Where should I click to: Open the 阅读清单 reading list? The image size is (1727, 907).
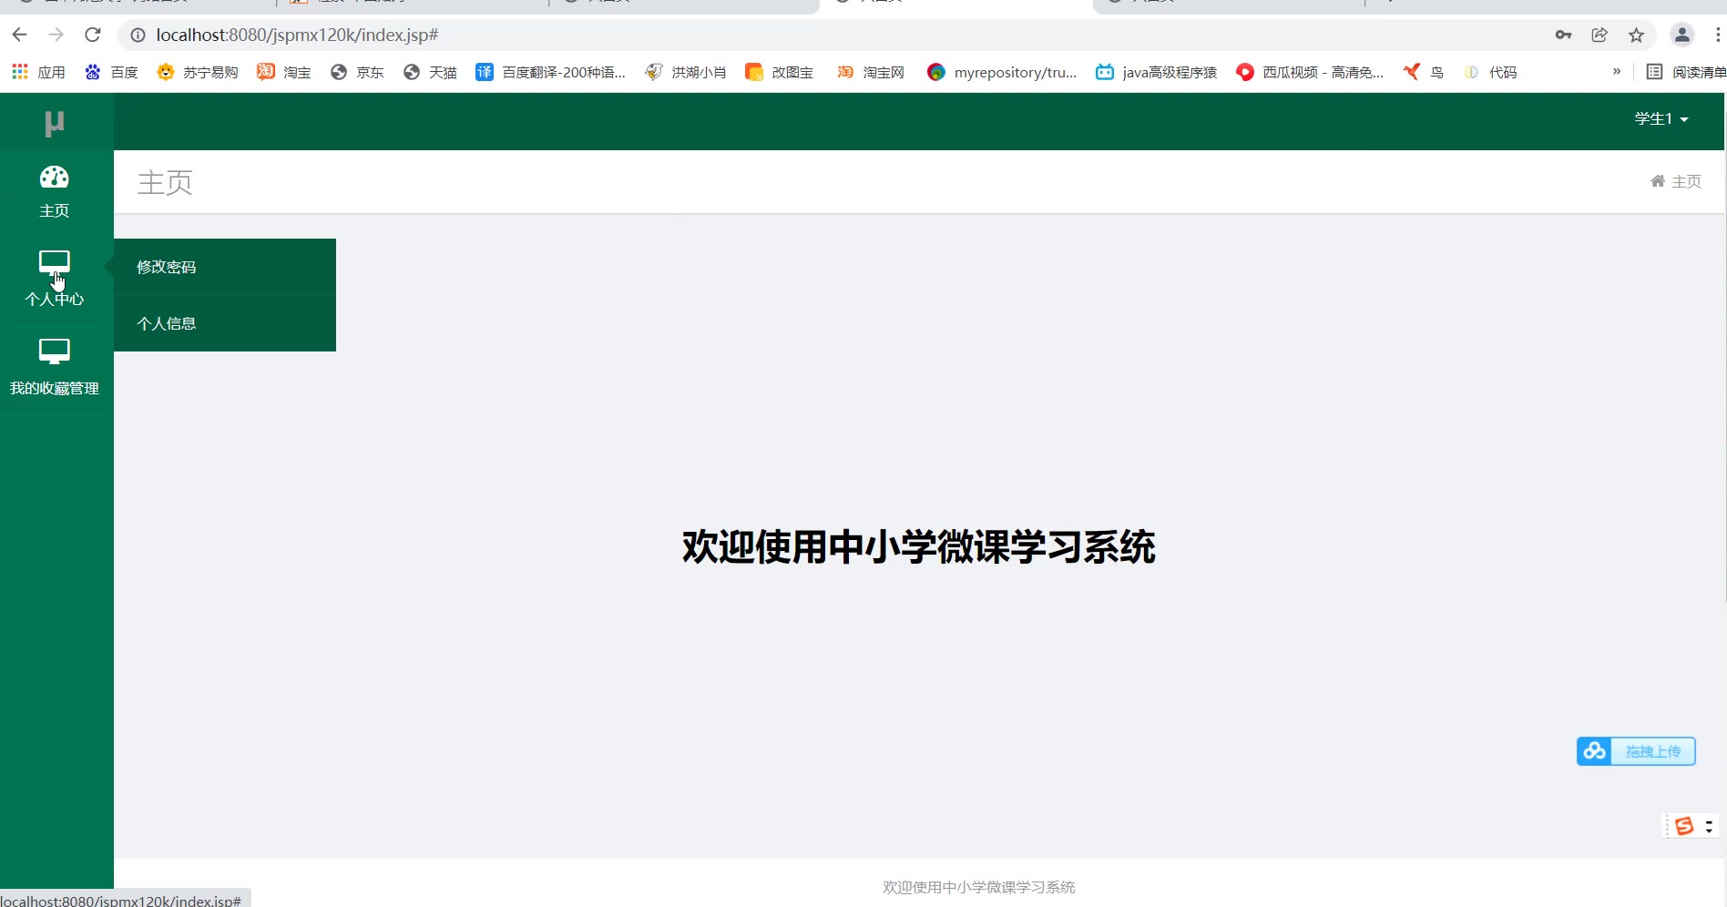[x=1686, y=72]
